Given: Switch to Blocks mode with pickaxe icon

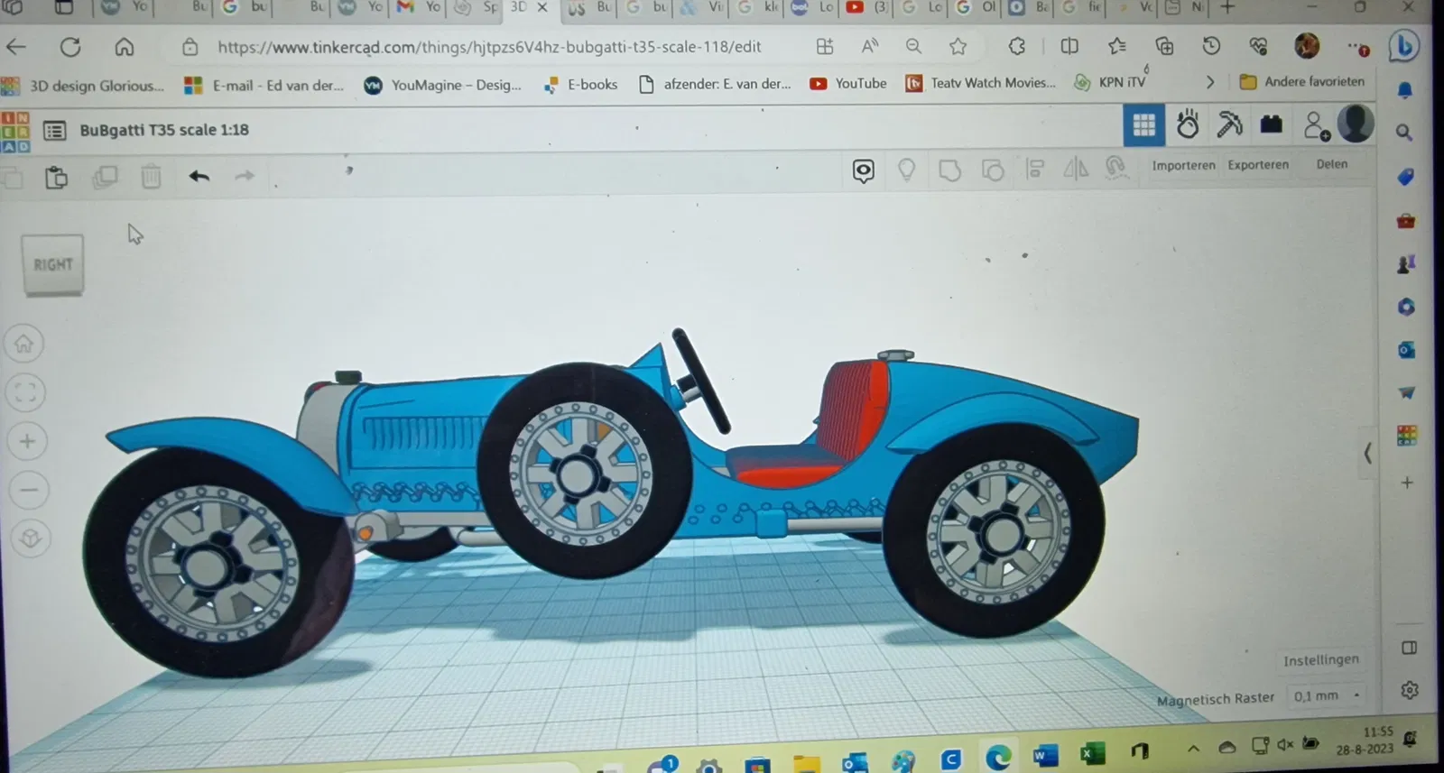Looking at the screenshot, I should click(x=1229, y=124).
